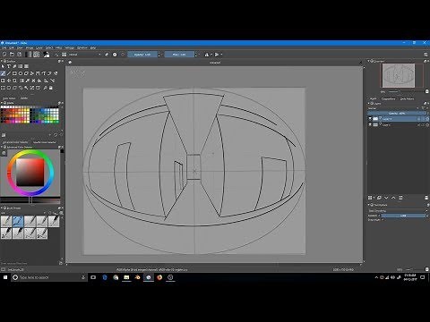Open the brush preset chooser in toolbar

click(x=64, y=55)
